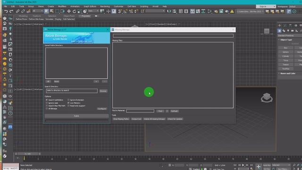This screenshot has height=170, width=302.
Task: Activate the Select and Scale tool
Action: coord(80,11)
